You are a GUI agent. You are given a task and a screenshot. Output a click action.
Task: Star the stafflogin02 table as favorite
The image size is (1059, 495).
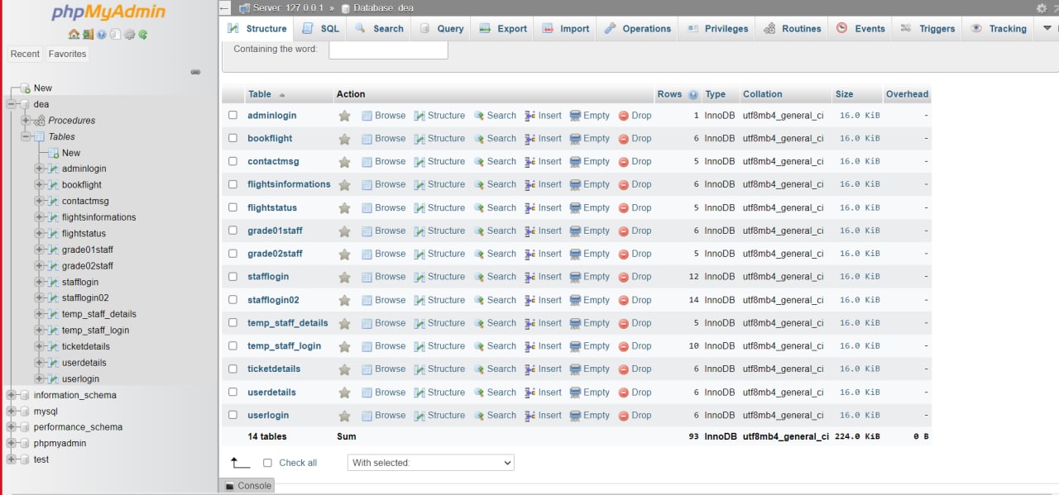(344, 300)
